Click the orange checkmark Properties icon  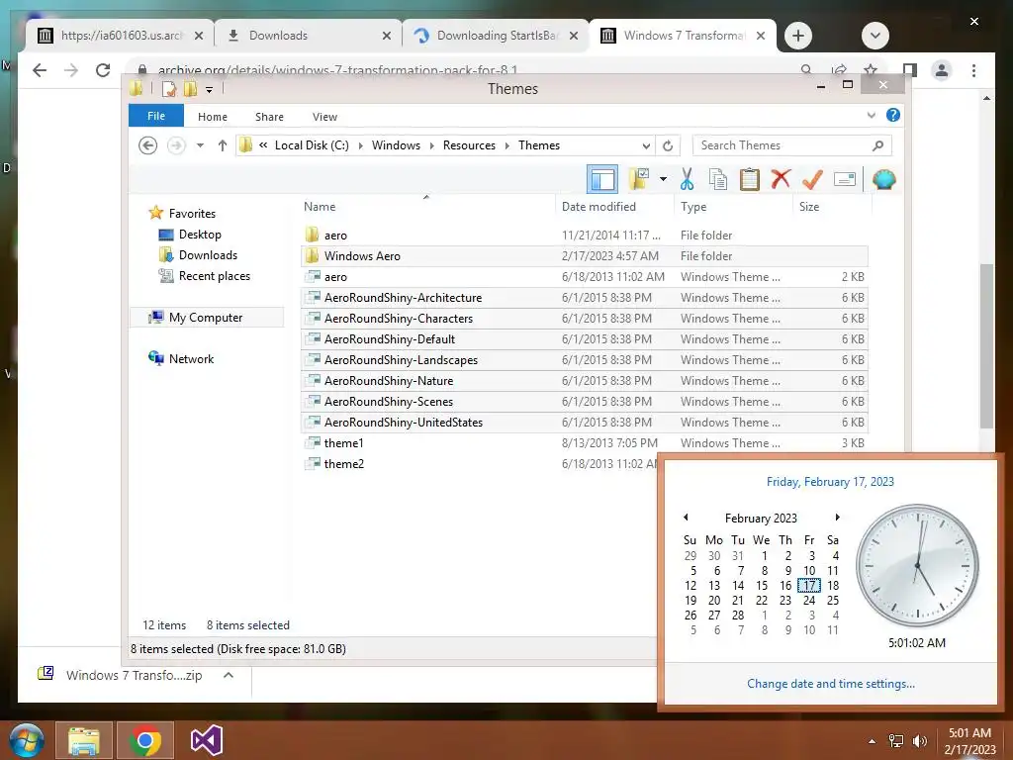tap(812, 179)
